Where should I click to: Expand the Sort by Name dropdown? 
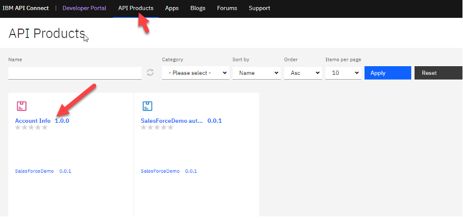(x=256, y=73)
